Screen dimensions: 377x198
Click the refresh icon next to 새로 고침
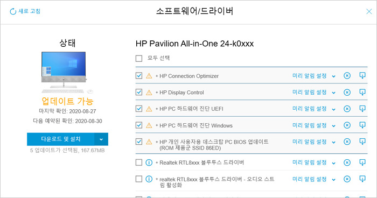[x=13, y=11]
